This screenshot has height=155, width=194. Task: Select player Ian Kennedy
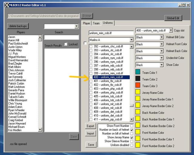pyautogui.click(x=15, y=77)
